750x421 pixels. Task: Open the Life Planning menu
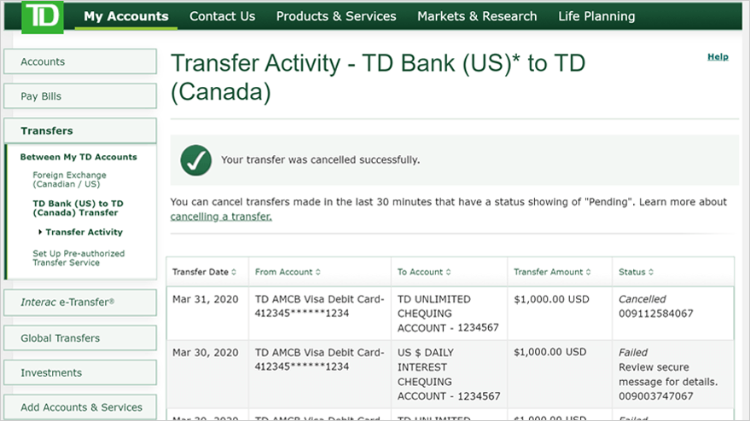pos(596,16)
